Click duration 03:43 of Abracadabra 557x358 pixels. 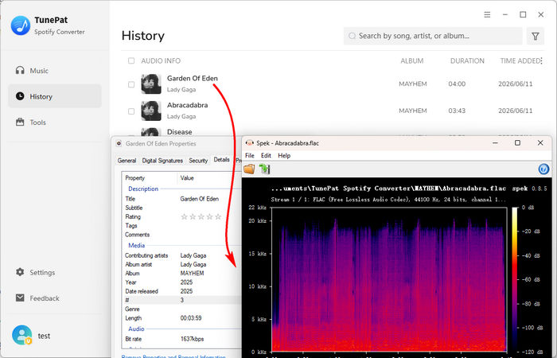(457, 111)
